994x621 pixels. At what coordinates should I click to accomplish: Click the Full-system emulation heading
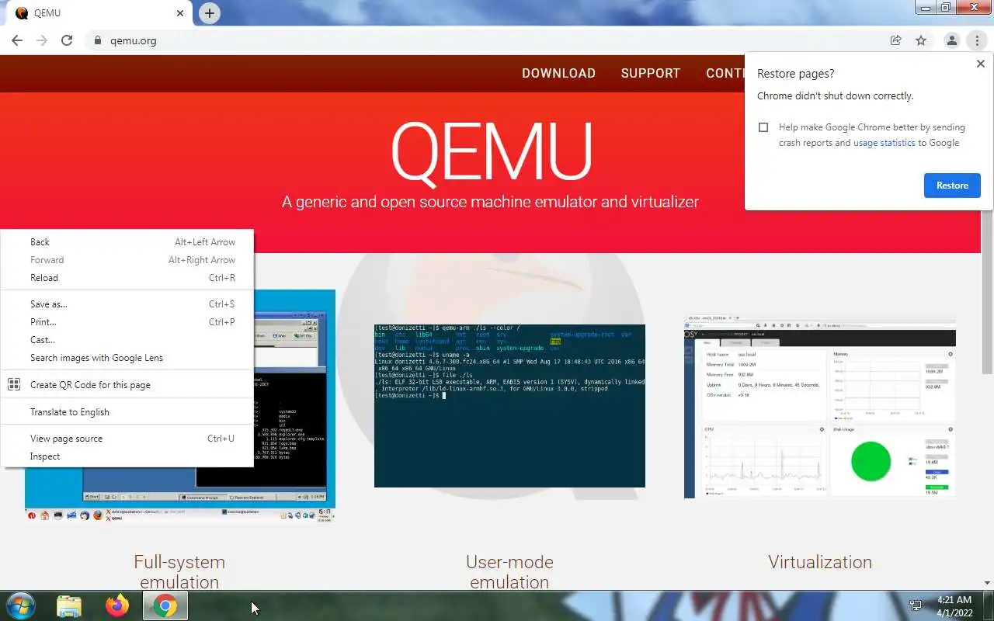click(179, 571)
